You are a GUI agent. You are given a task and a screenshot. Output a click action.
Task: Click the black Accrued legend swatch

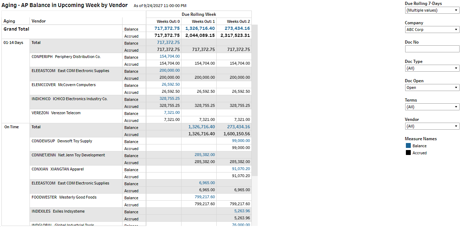tap(408, 153)
